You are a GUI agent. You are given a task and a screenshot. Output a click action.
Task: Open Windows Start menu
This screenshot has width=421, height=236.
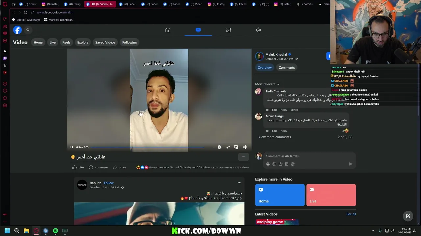[x=7, y=231]
